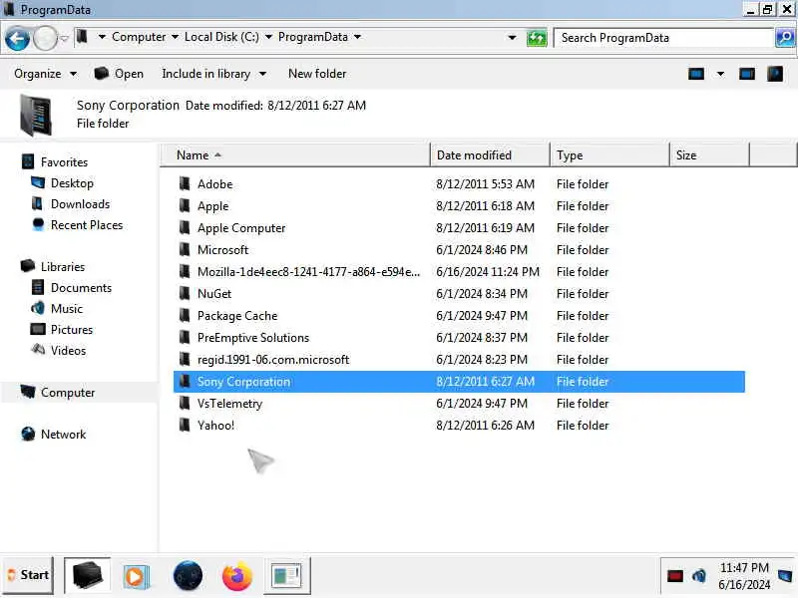Select the Apple Computer folder icon
The height and width of the screenshot is (598, 798).
[185, 227]
